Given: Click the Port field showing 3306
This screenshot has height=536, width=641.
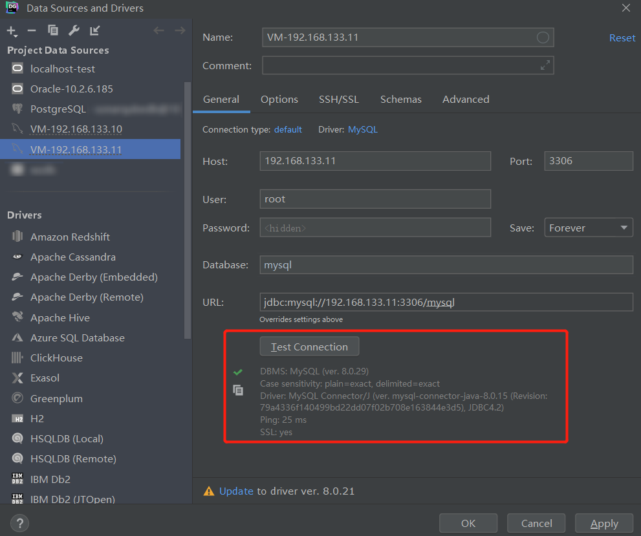Looking at the screenshot, I should click(589, 161).
